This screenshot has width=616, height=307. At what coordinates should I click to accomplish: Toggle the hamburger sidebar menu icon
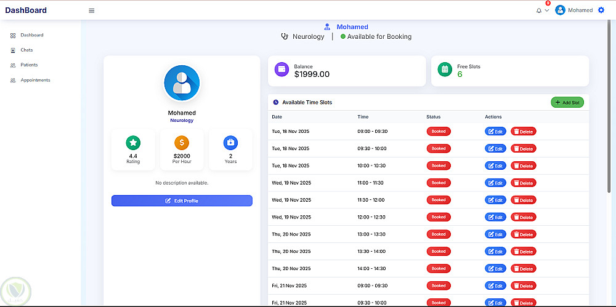point(92,10)
